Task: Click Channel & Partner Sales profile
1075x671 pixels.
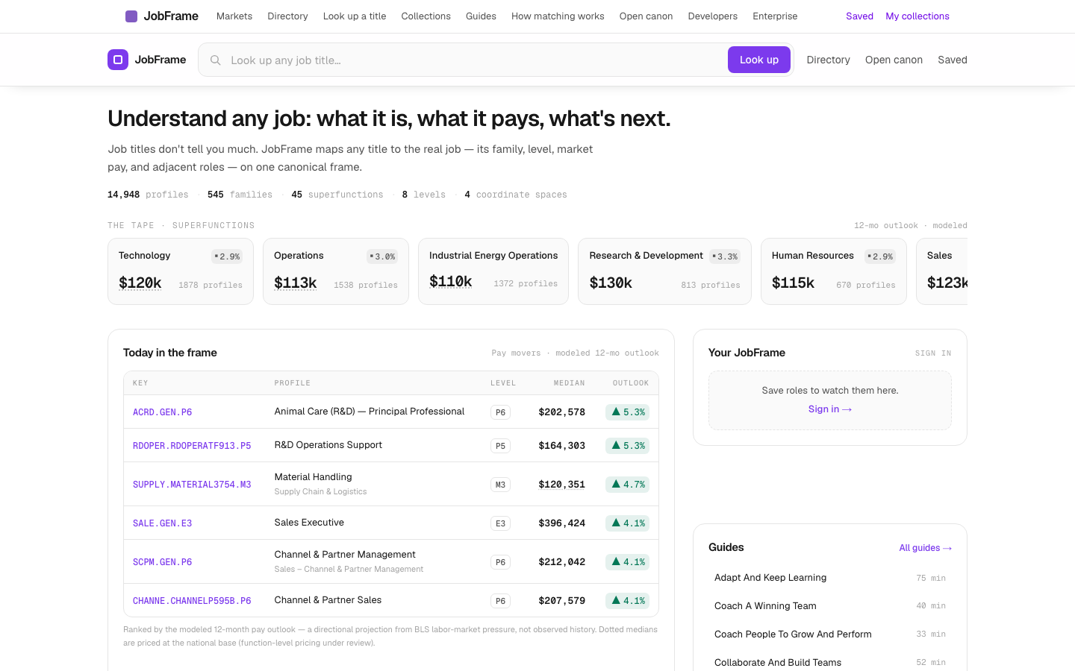Action: point(328,600)
